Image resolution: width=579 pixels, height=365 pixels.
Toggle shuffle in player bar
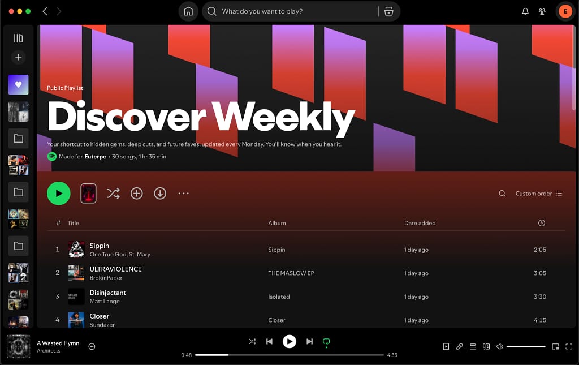click(x=252, y=341)
